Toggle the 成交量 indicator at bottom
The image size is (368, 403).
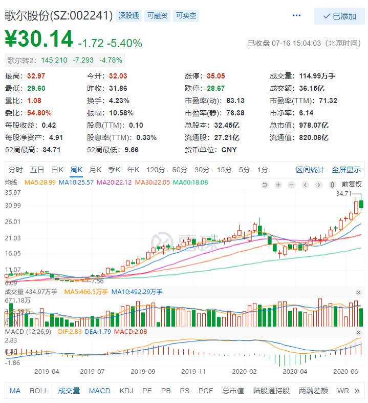point(69,391)
